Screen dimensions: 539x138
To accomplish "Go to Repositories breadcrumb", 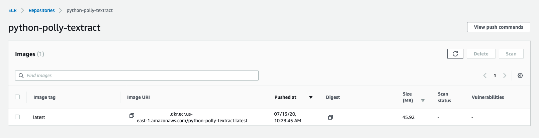I will 41,10.
